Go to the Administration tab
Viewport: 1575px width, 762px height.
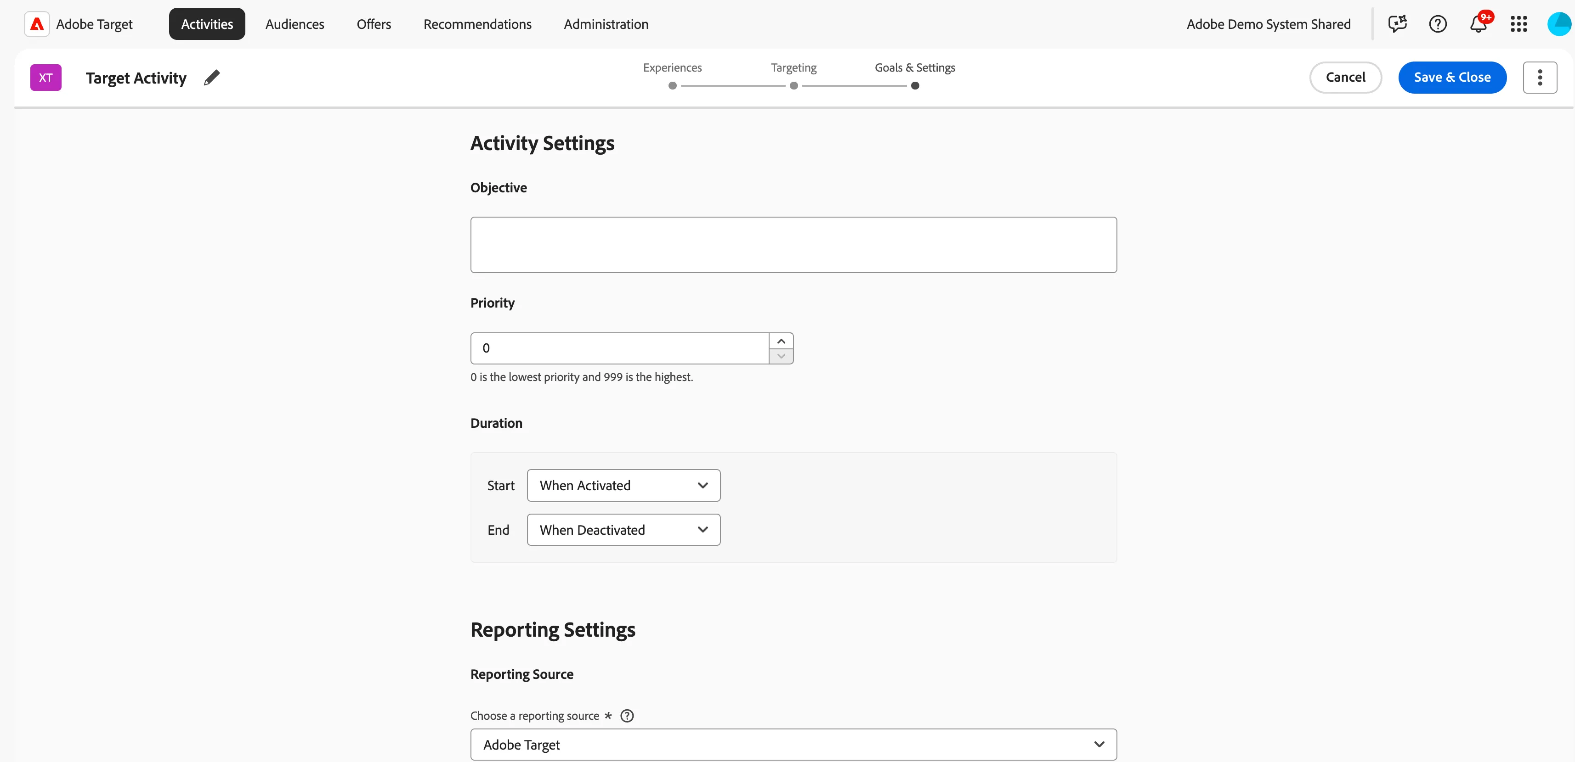click(606, 24)
